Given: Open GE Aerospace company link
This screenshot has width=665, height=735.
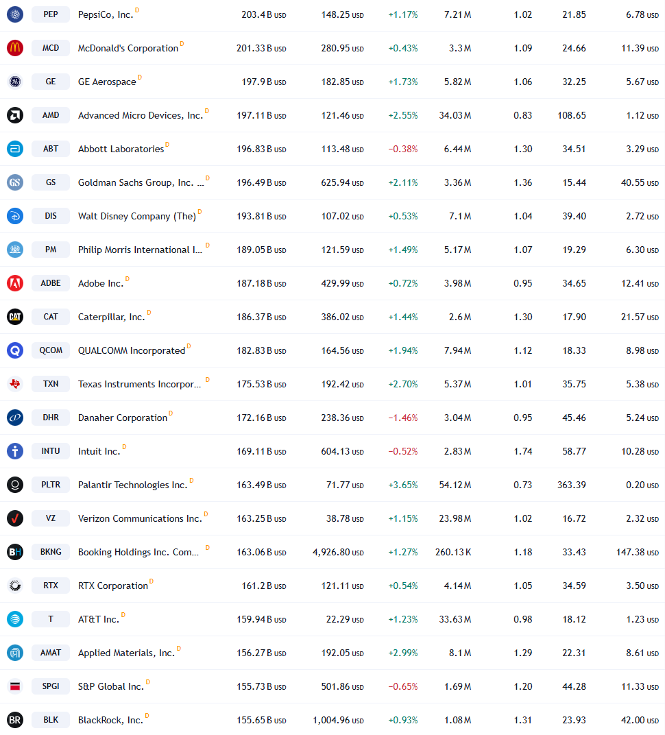Looking at the screenshot, I should 107,82.
